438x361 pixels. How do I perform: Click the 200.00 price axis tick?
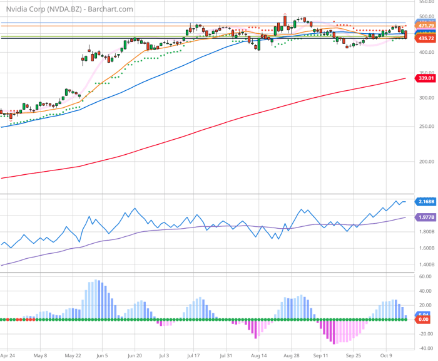[x=426, y=161]
